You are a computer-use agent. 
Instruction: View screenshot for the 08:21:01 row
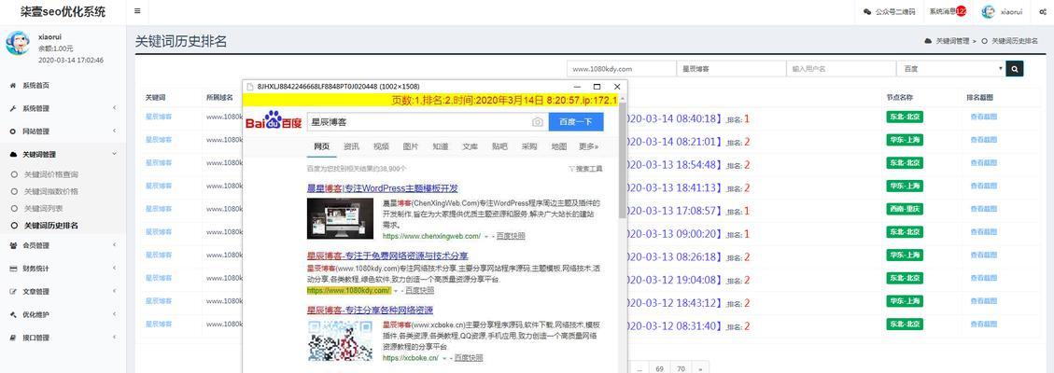[983, 140]
